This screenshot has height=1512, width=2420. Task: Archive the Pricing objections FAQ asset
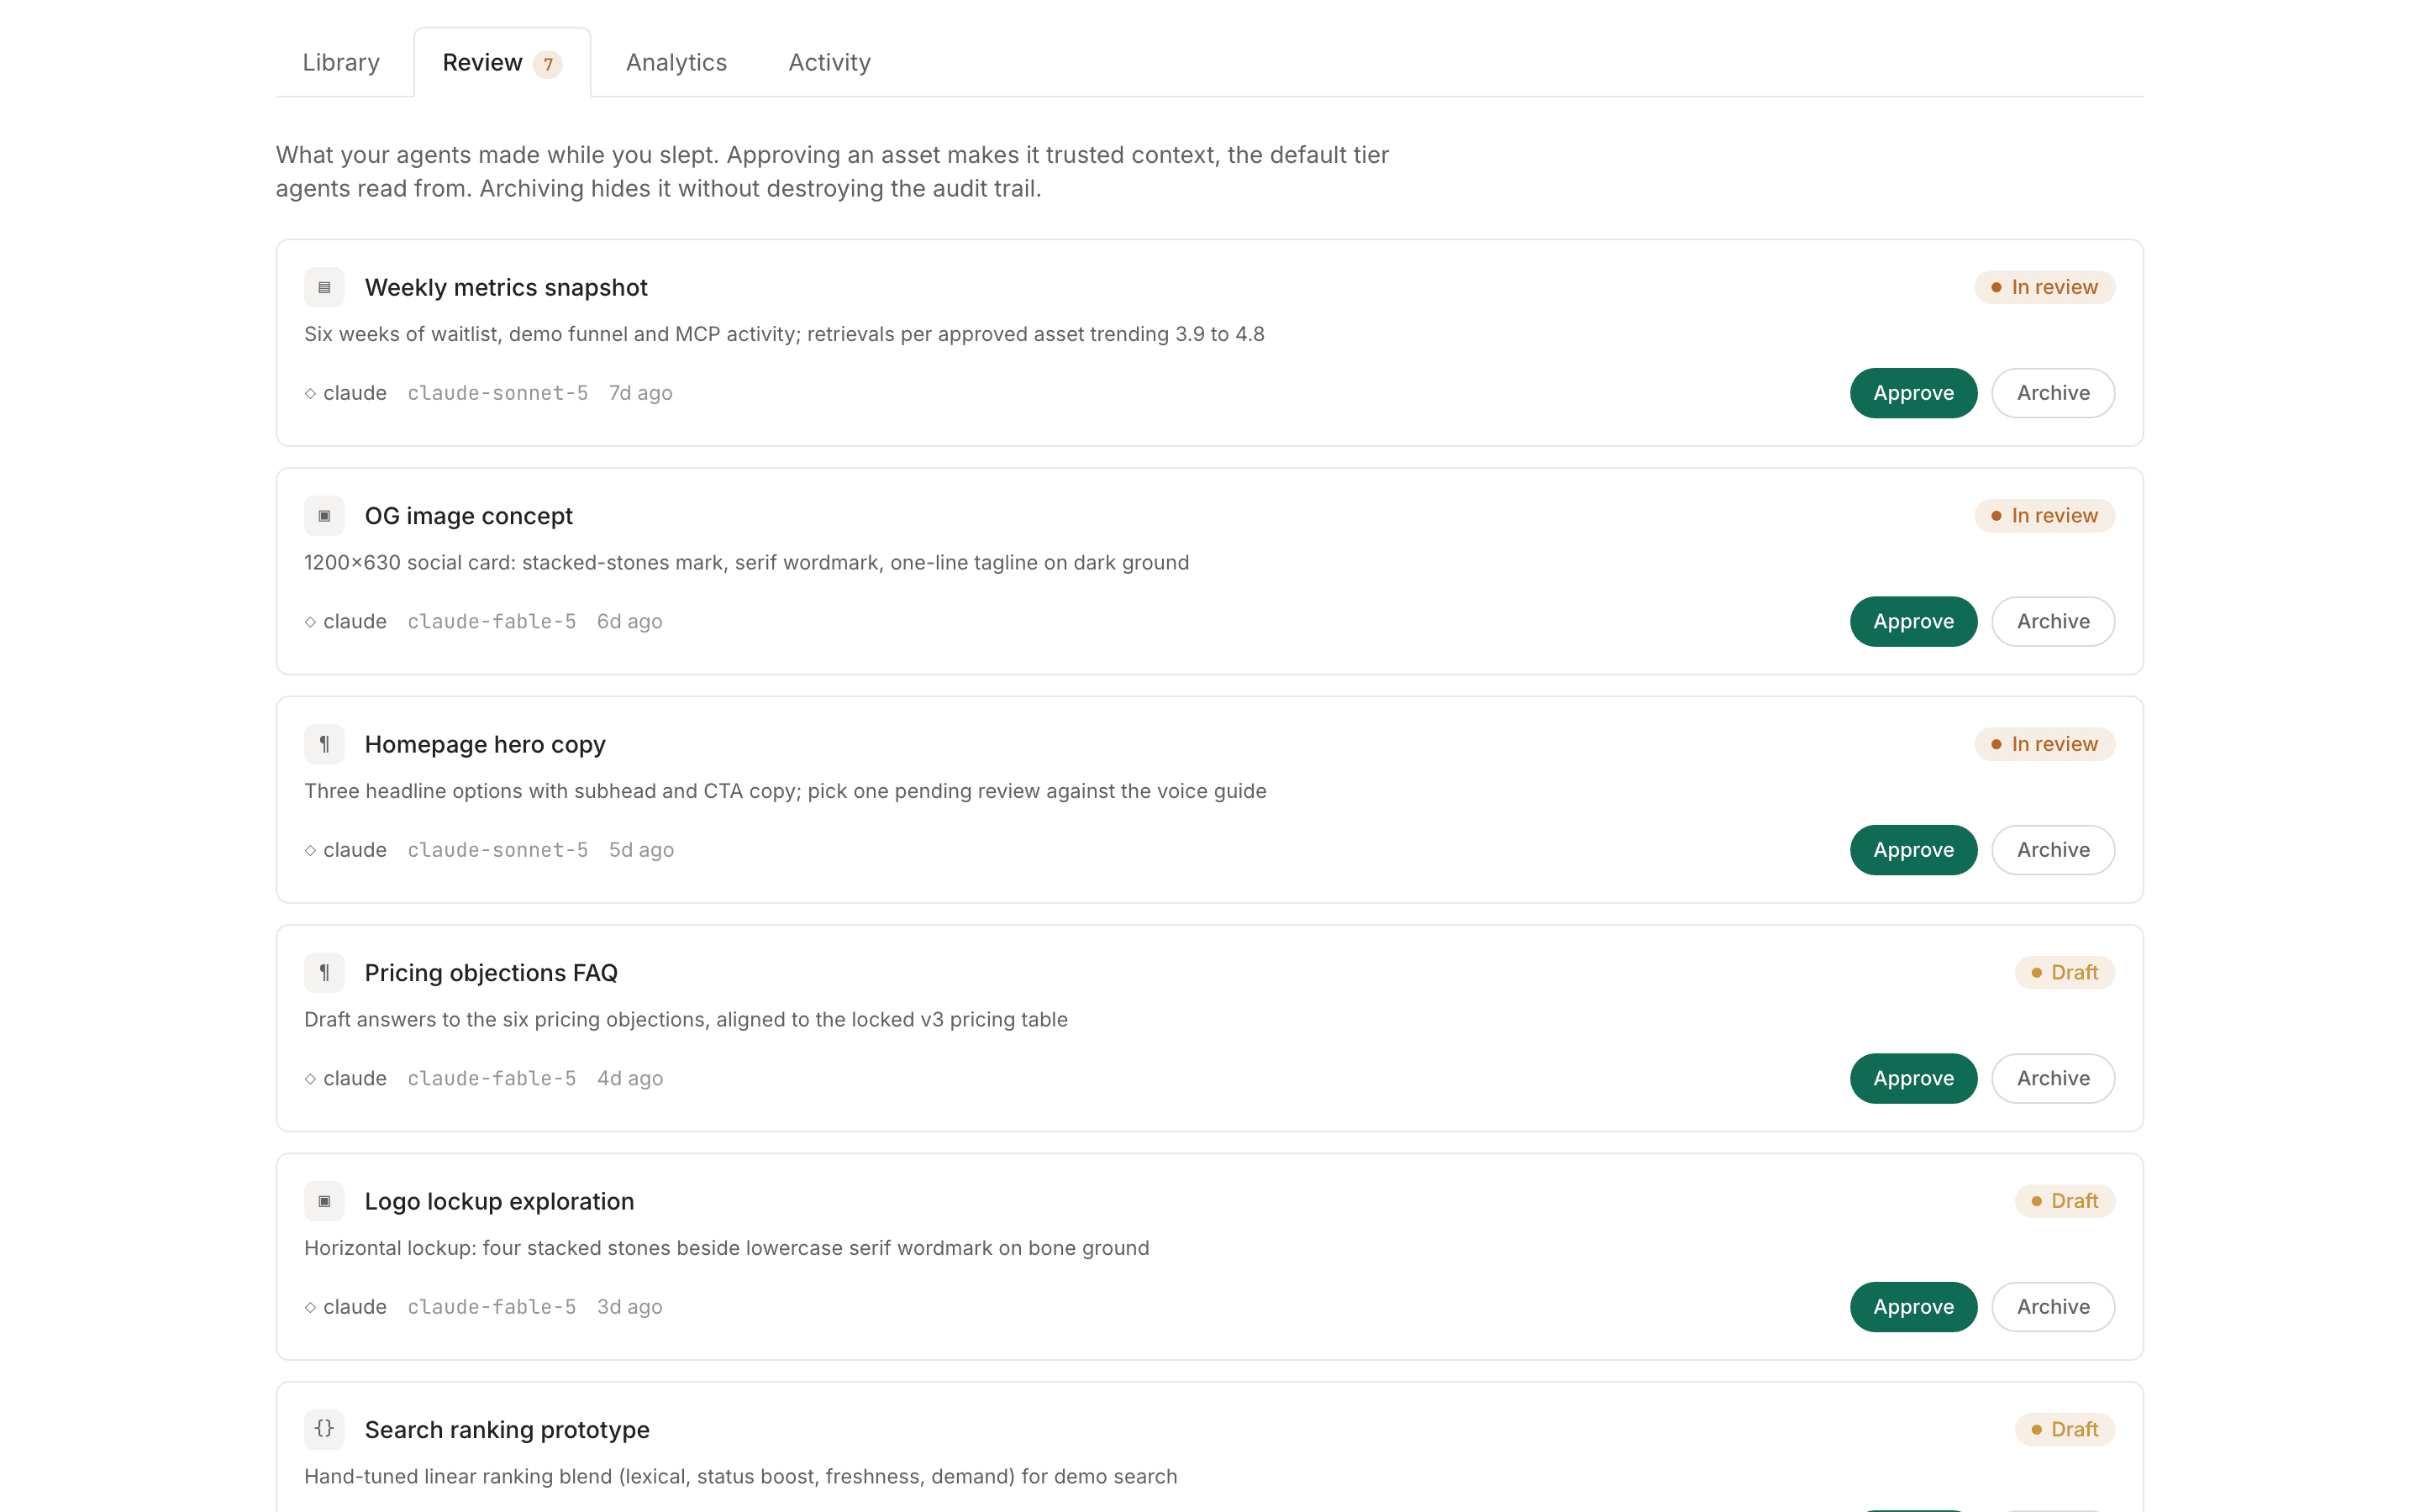(2053, 1079)
